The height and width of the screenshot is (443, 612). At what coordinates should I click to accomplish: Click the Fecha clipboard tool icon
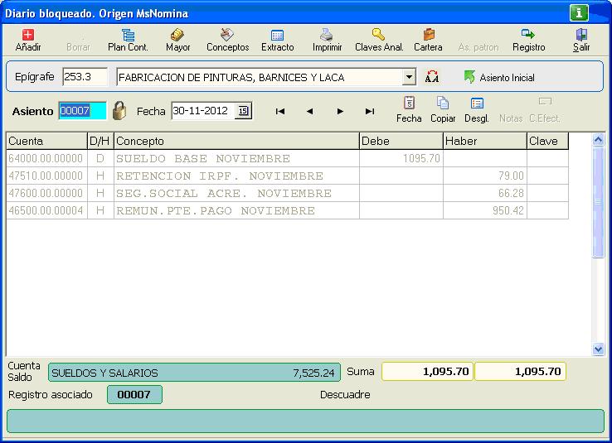tap(409, 104)
